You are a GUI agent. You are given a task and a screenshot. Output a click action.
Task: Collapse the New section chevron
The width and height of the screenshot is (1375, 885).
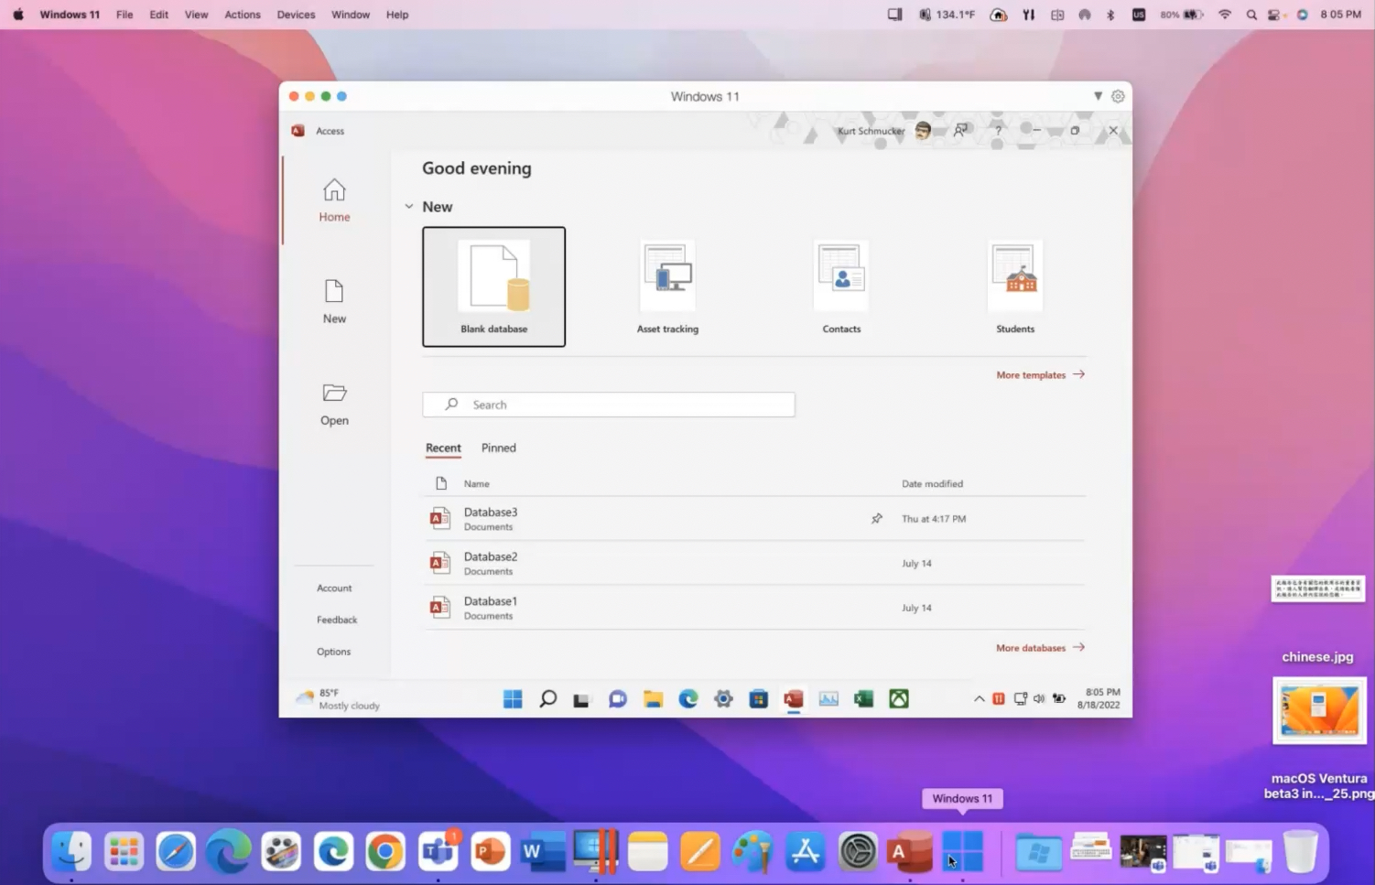tap(409, 207)
